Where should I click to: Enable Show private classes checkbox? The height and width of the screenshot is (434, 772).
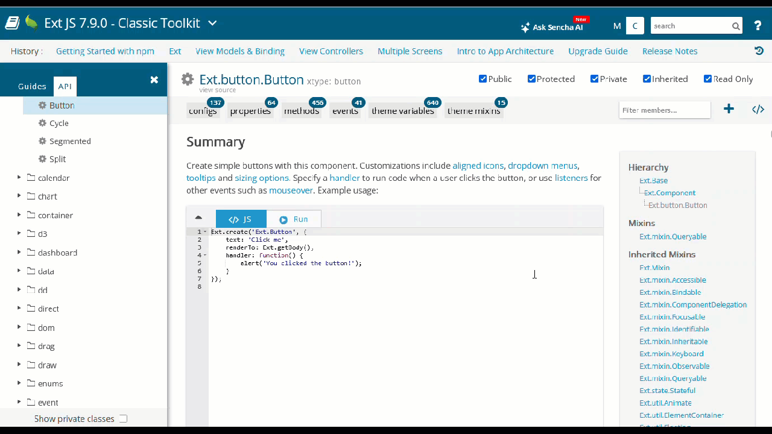coord(123,418)
